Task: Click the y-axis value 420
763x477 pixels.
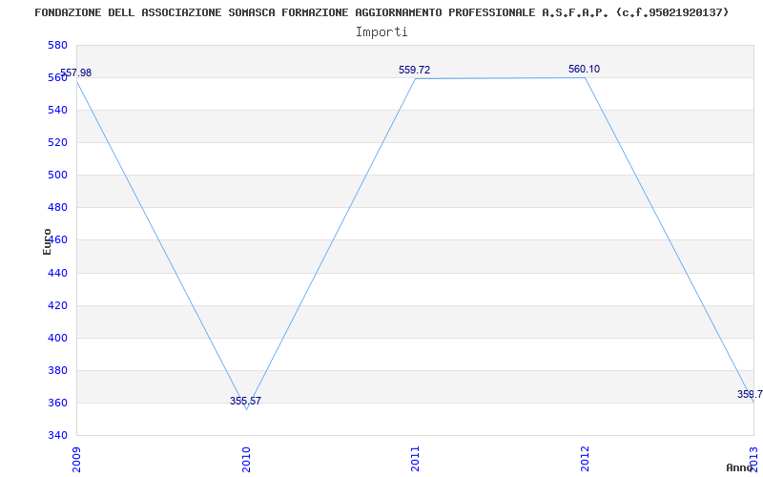Action: coord(57,305)
